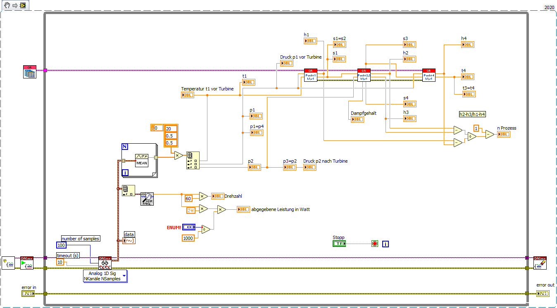This screenshot has width=557, height=308.
Task: Open the Analog 1D Sig polymorphic selector
Action: [105, 276]
